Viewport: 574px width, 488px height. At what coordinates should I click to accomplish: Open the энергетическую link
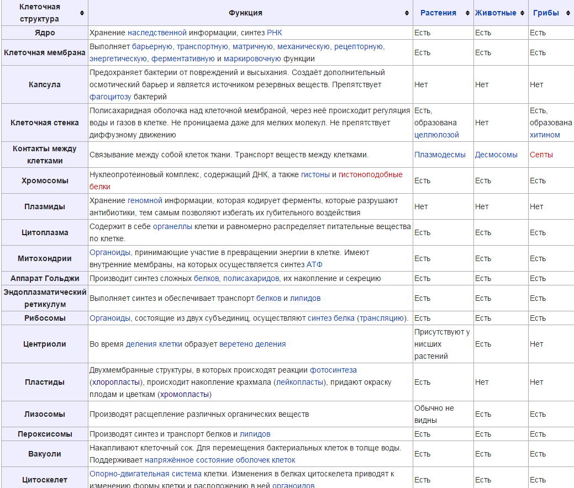(x=118, y=59)
